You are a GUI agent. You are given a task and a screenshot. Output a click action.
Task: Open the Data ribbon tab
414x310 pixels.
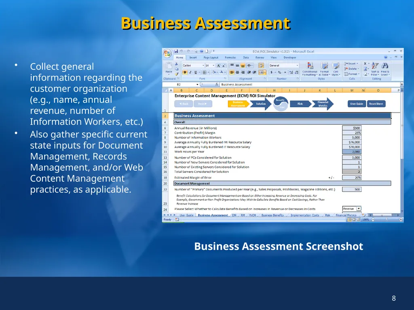pyautogui.click(x=246, y=57)
